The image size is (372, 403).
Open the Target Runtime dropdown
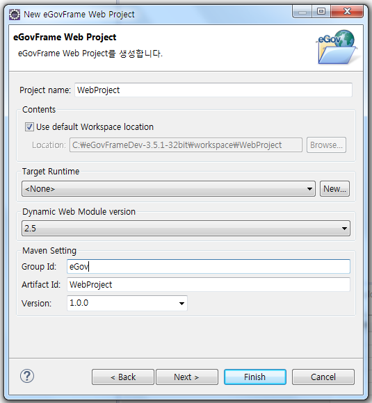(x=168, y=189)
